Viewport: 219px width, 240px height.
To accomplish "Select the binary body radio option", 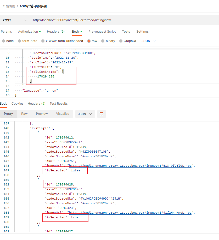I will pyautogui.click(x=103, y=41).
